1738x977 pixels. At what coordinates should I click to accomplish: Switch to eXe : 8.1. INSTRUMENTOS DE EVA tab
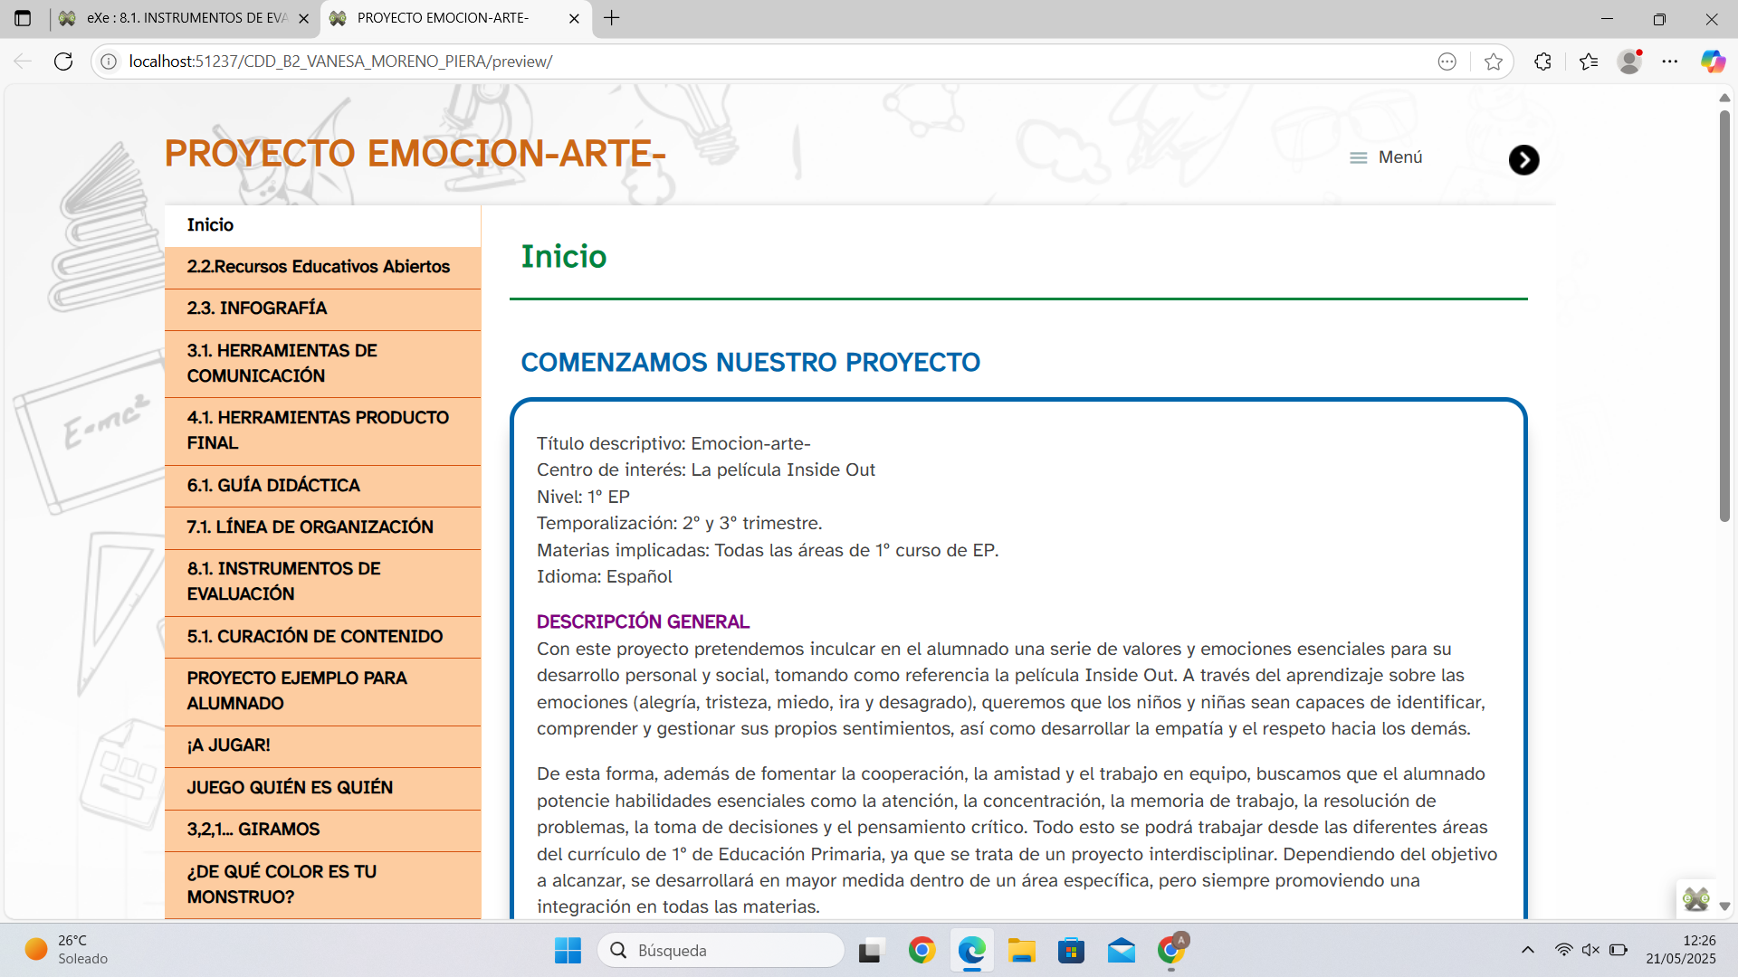[186, 18]
